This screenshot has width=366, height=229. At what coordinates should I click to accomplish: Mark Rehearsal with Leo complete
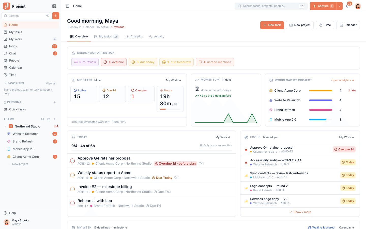[72, 203]
